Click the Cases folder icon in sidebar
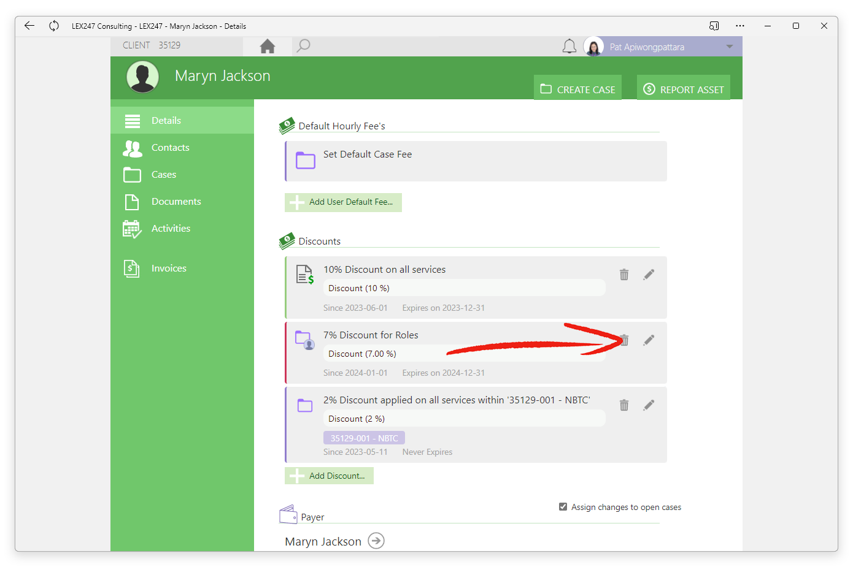Image resolution: width=853 pixels, height=567 pixels. [x=132, y=175]
